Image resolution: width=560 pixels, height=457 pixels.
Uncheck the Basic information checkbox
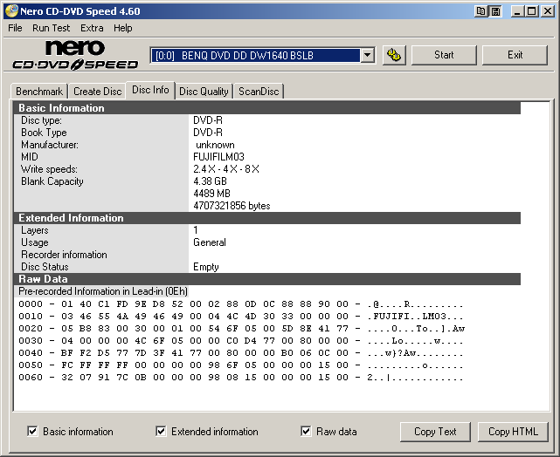click(32, 431)
